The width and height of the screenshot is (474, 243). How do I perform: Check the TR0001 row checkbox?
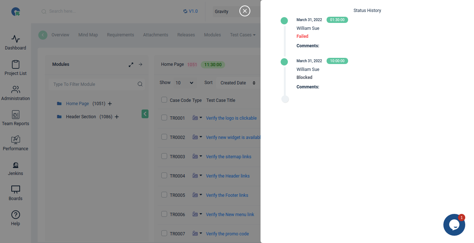[164, 118]
